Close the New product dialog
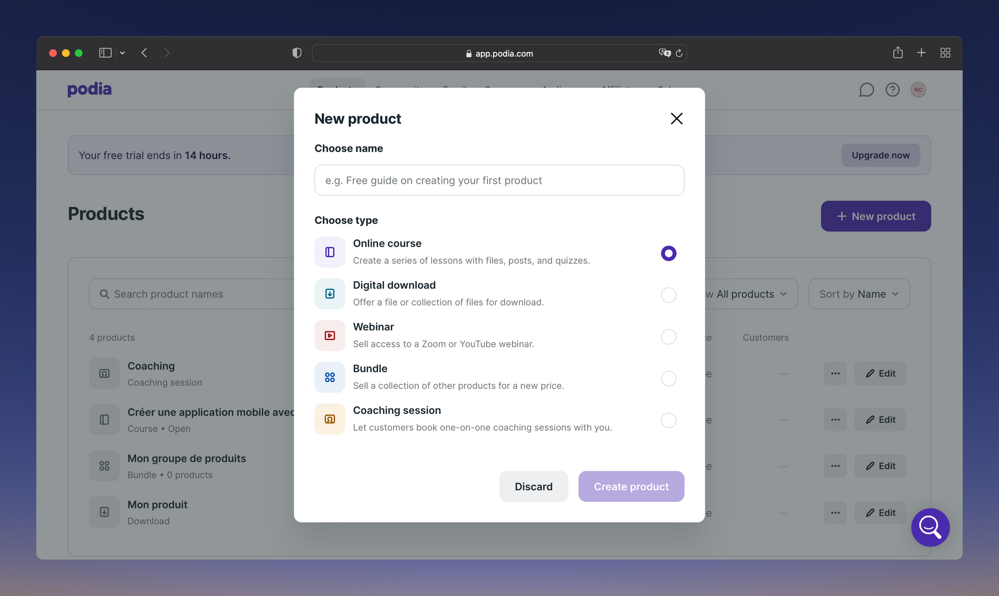Screen dimensions: 999x596 pos(676,119)
